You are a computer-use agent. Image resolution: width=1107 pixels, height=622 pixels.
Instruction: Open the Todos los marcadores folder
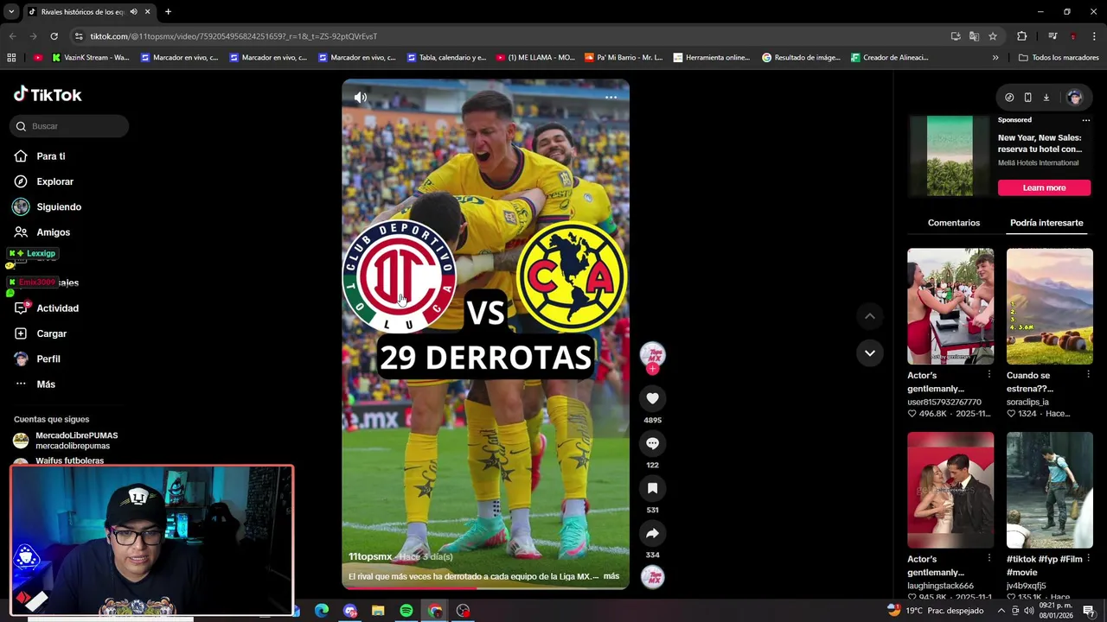pos(1059,58)
